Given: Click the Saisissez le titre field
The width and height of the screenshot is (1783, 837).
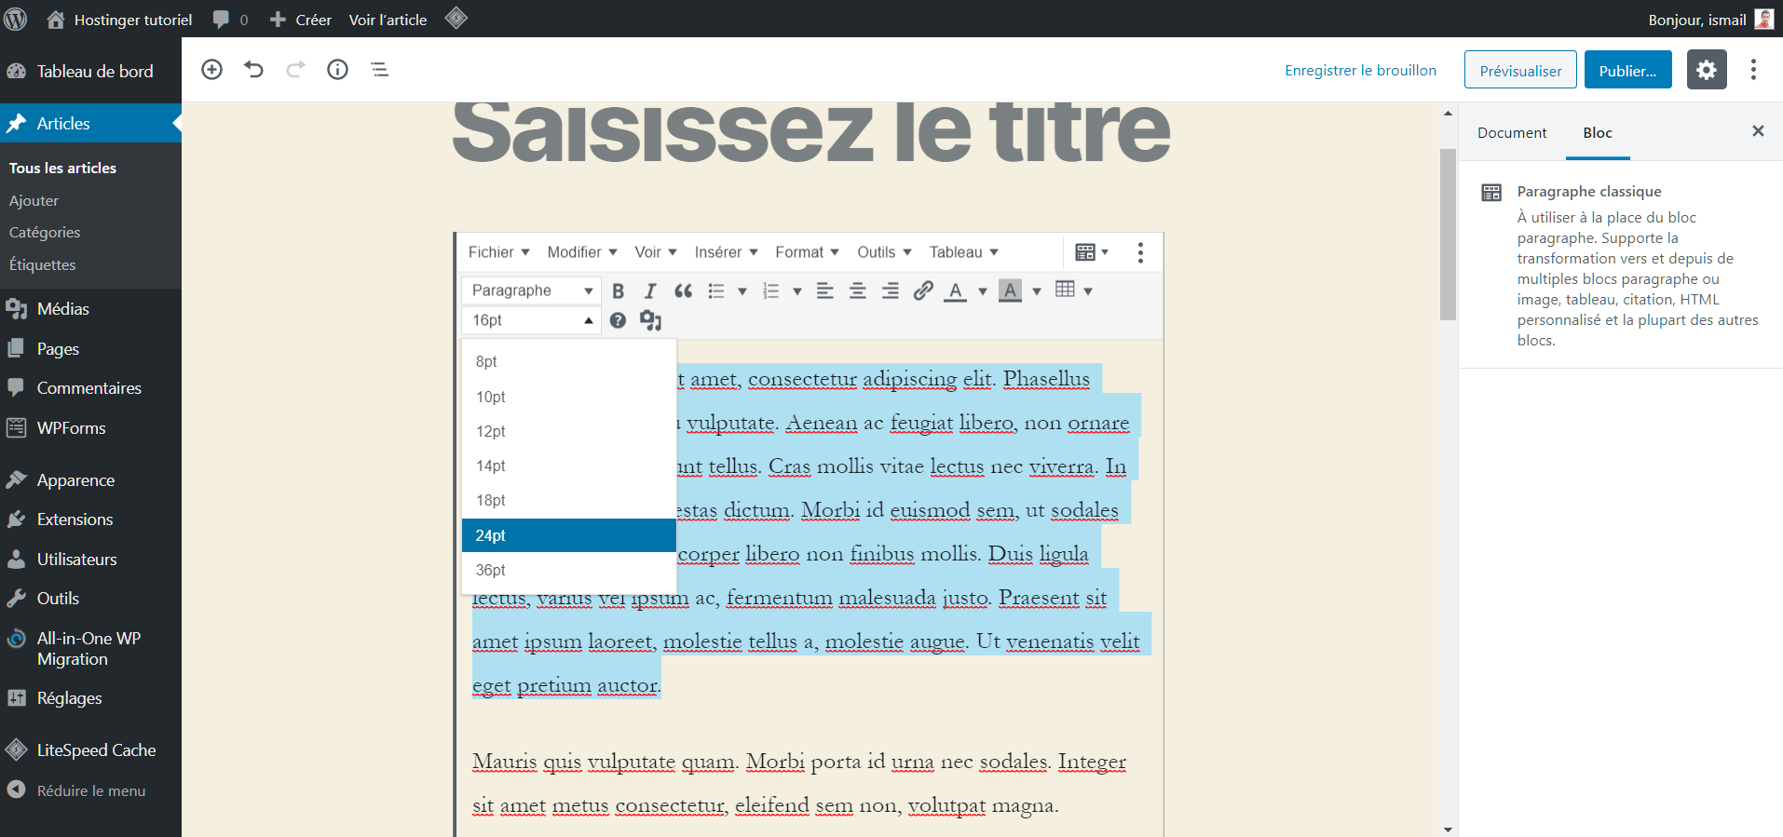Looking at the screenshot, I should (x=810, y=130).
